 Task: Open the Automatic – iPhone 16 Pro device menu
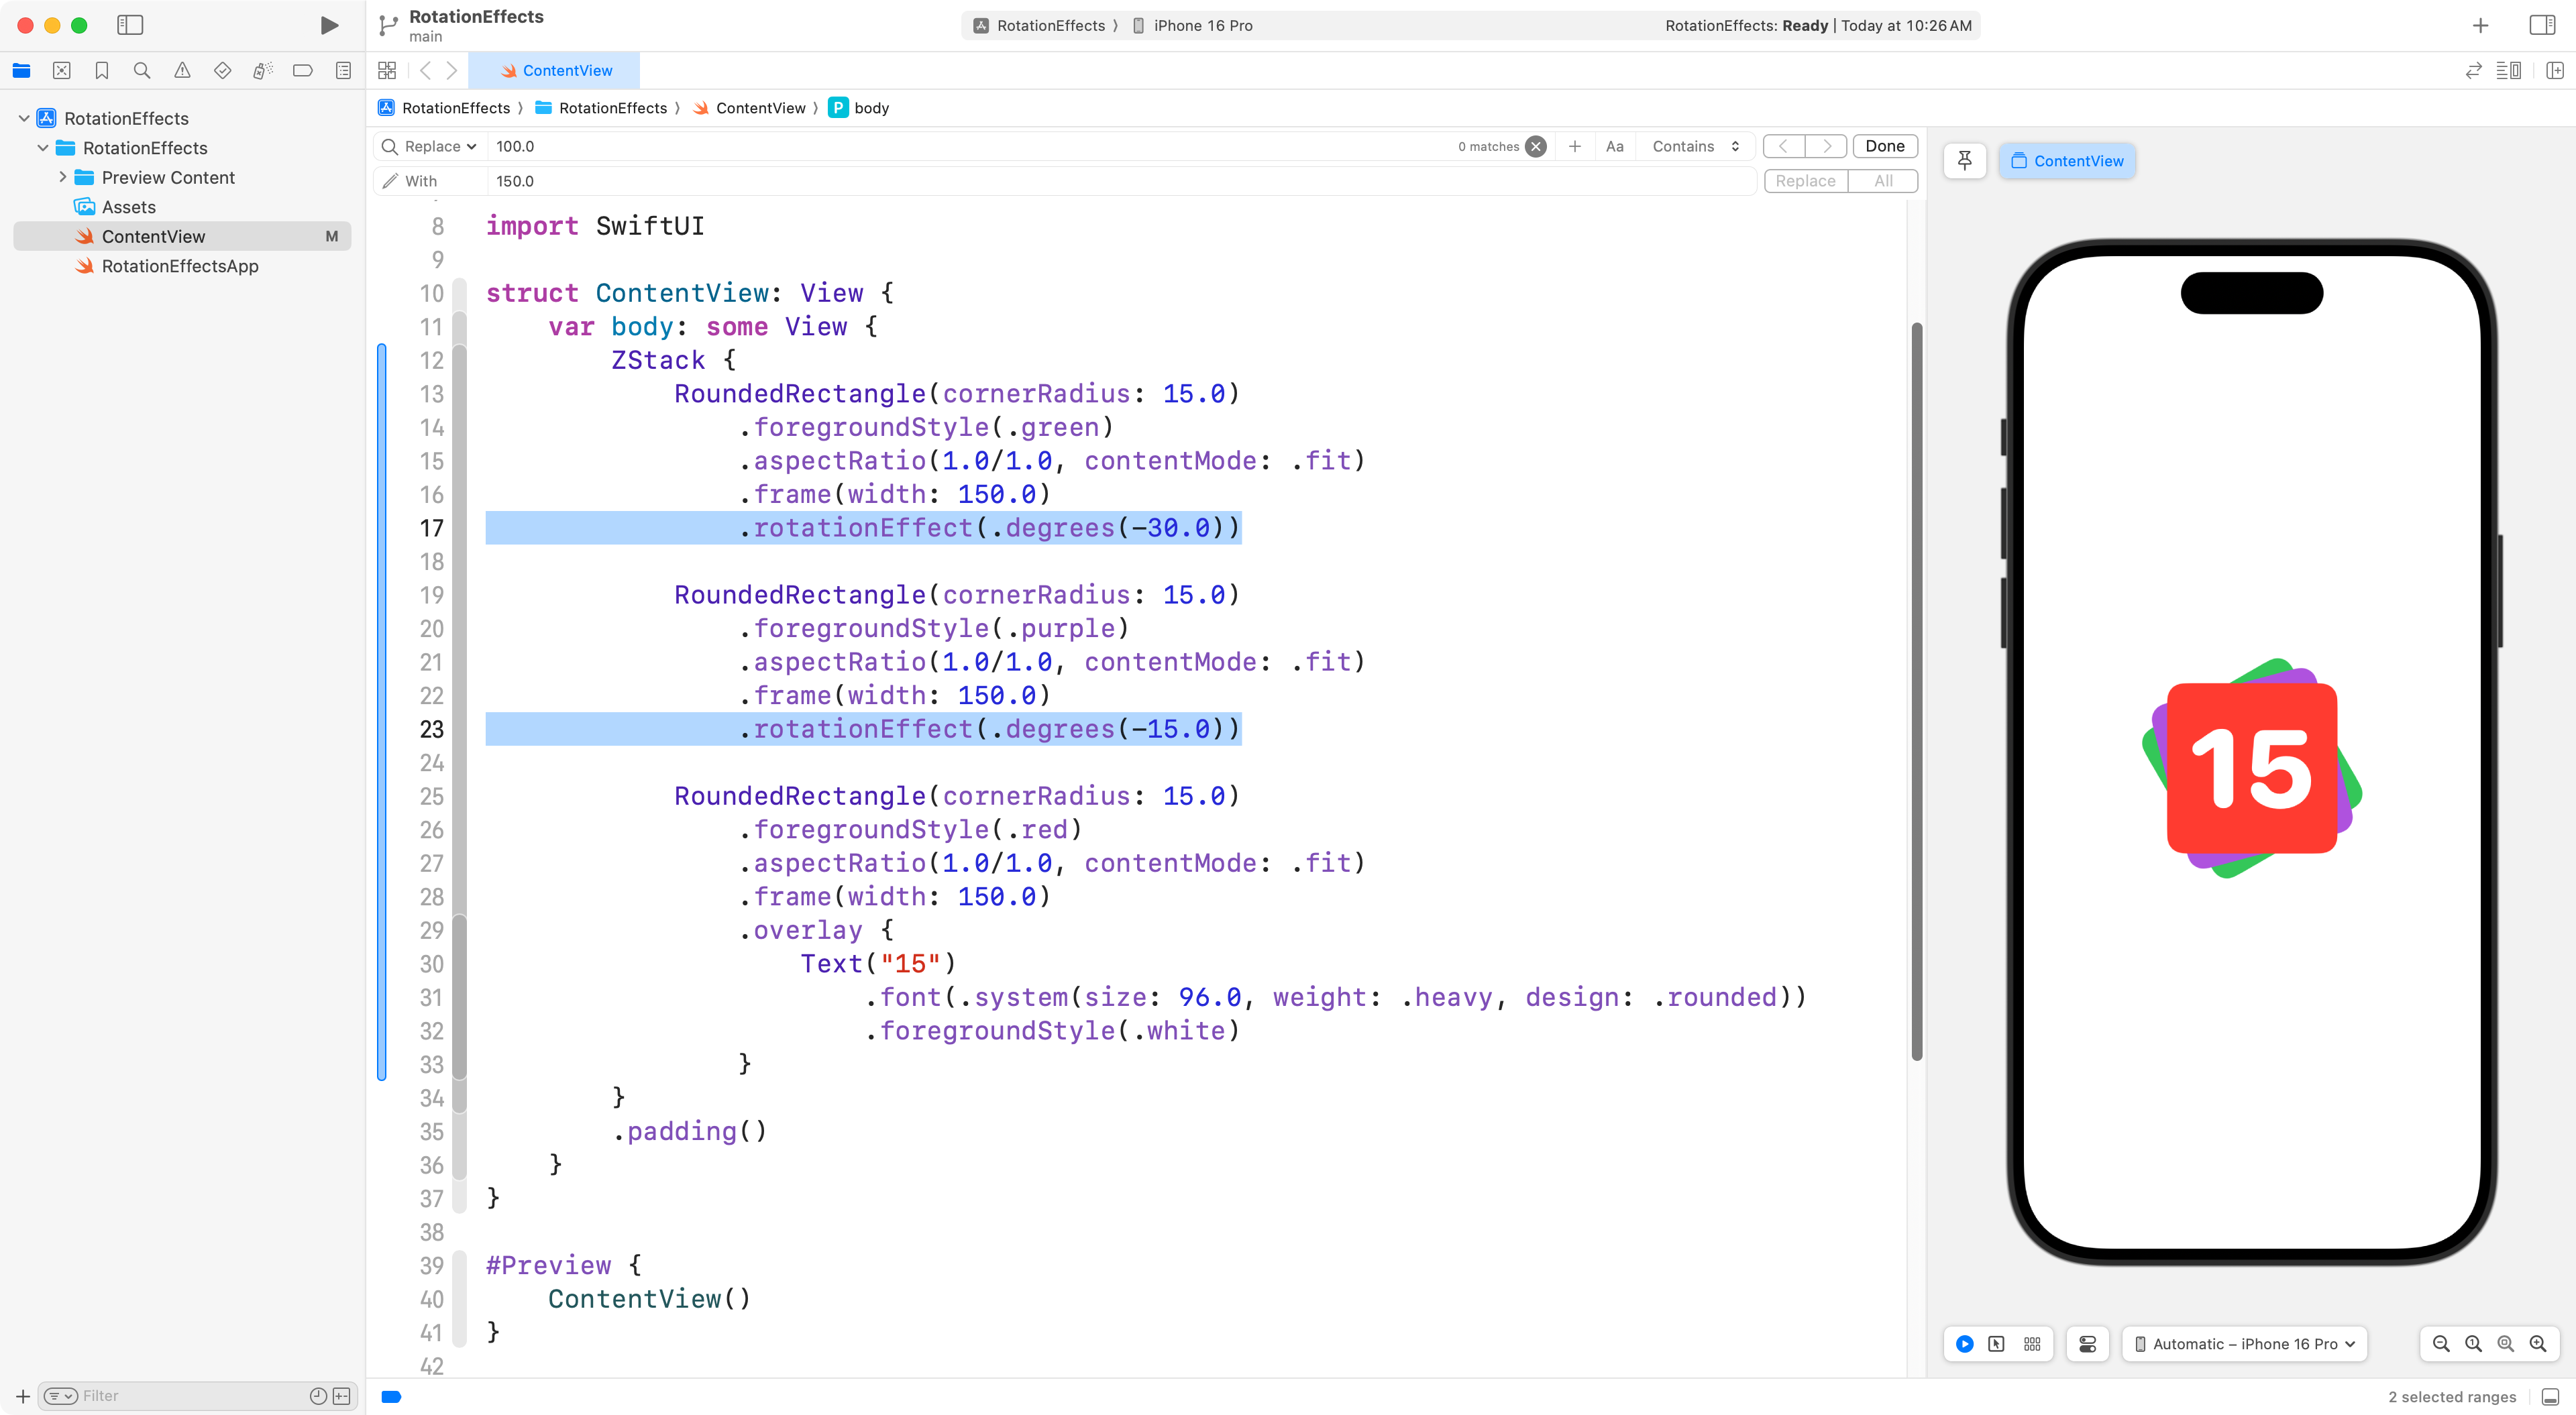[2244, 1344]
